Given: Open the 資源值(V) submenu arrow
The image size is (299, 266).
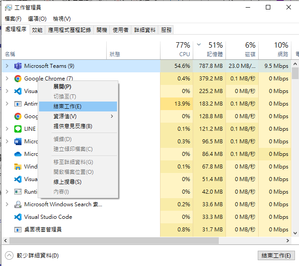Looking at the screenshot, I should [112, 116].
